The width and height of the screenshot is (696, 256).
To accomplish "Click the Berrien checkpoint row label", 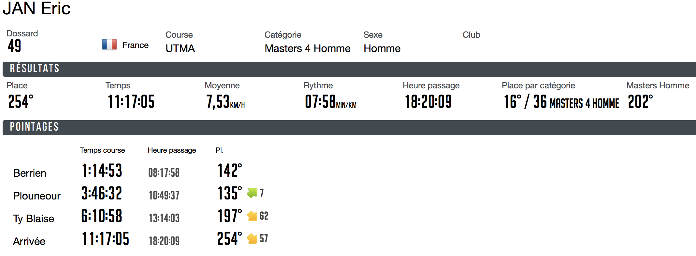I will (x=30, y=173).
